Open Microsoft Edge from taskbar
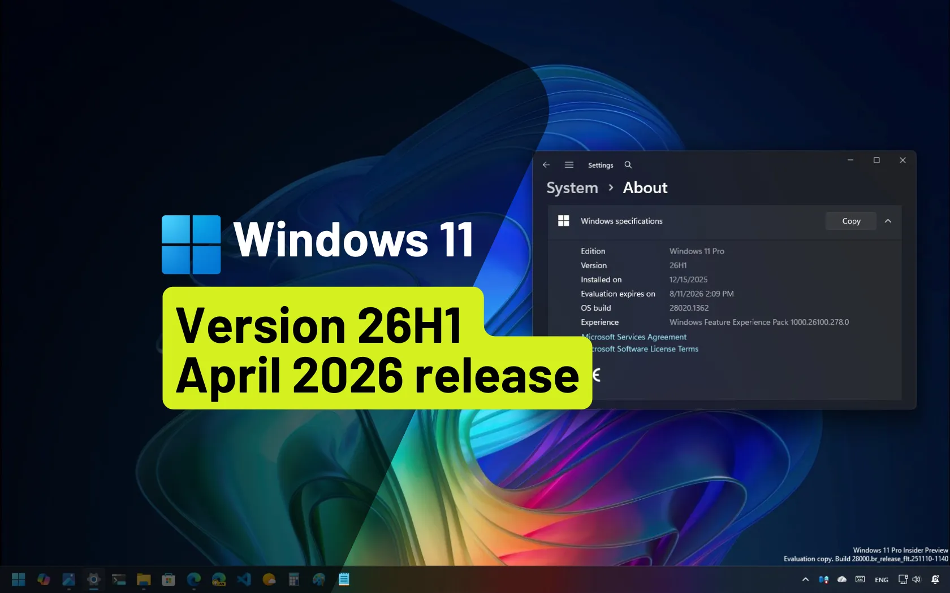The image size is (950, 593). (x=193, y=579)
